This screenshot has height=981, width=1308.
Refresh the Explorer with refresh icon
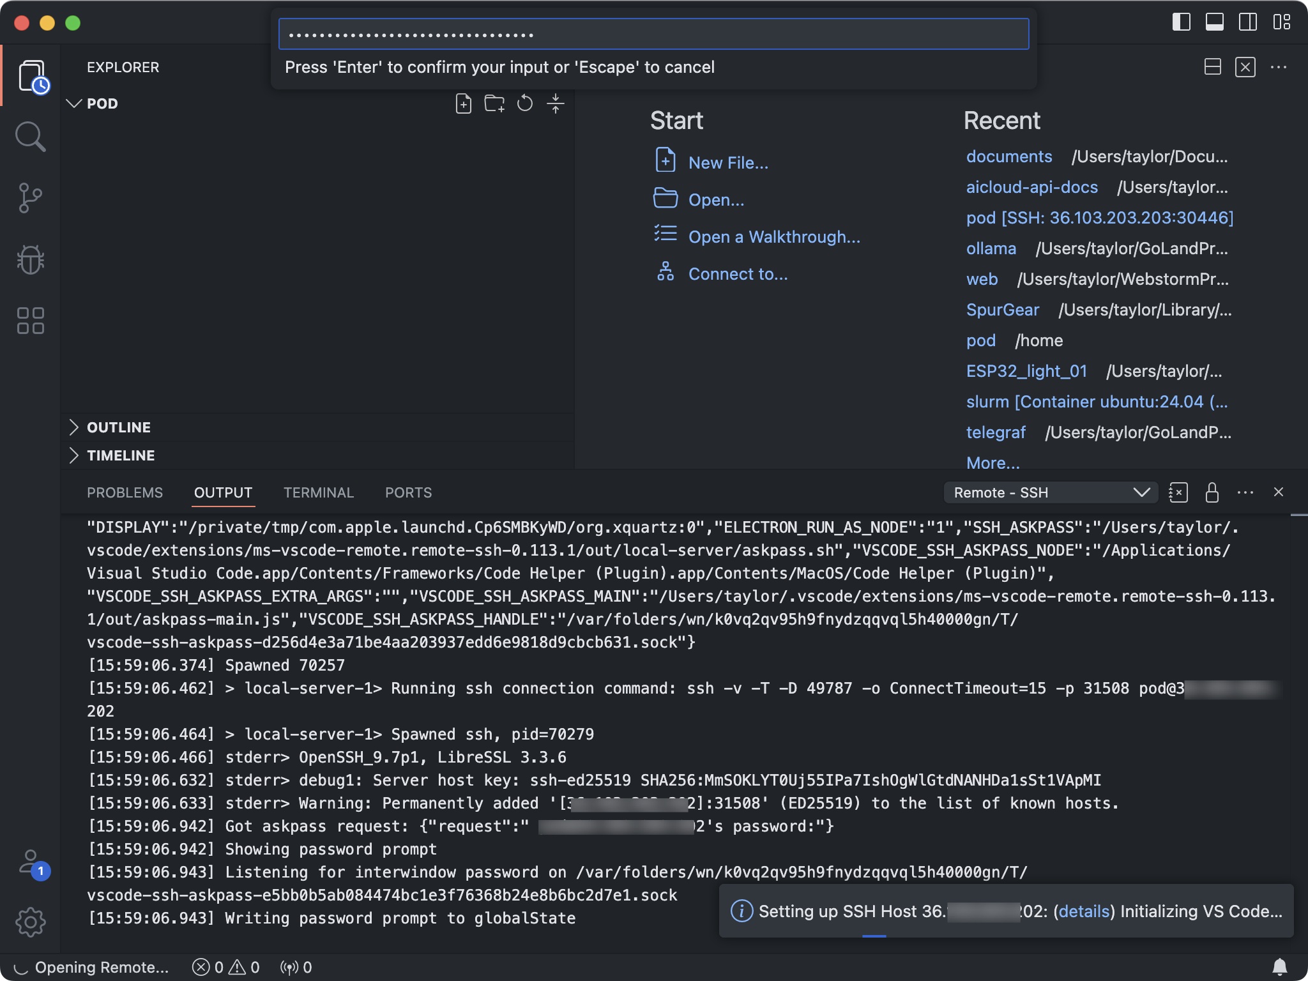[525, 103]
